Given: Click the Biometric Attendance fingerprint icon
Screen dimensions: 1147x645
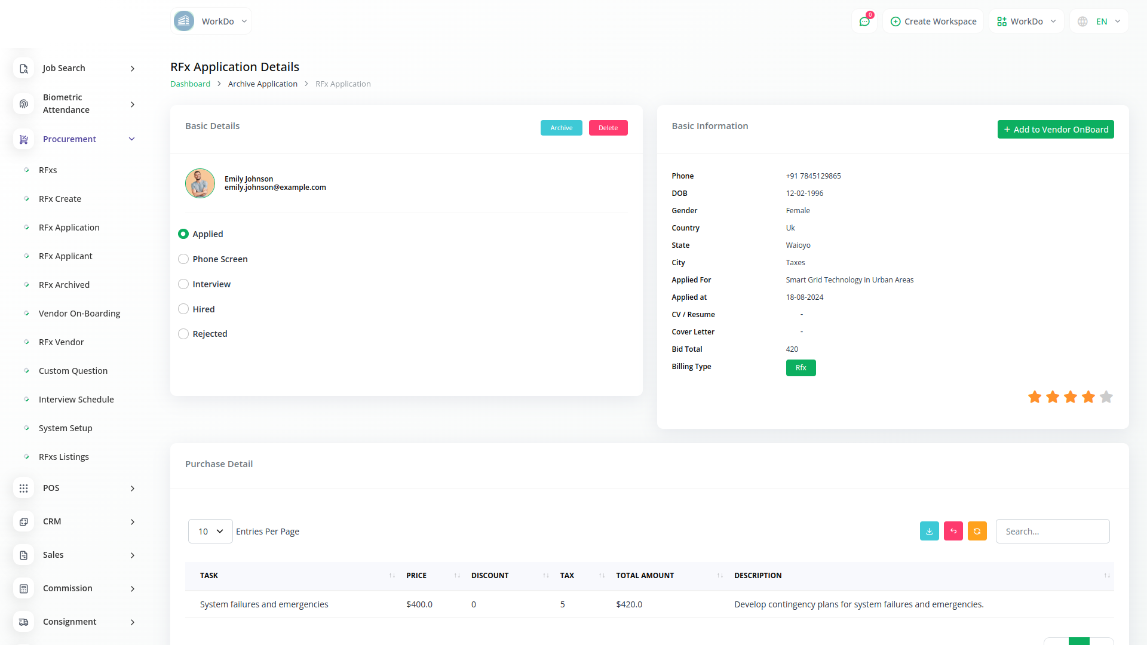Looking at the screenshot, I should coord(23,104).
